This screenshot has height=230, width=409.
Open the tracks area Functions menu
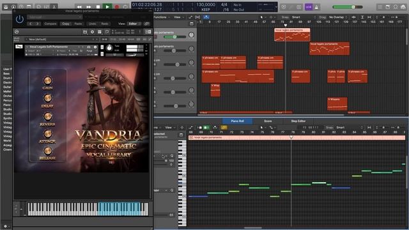[x=161, y=17]
